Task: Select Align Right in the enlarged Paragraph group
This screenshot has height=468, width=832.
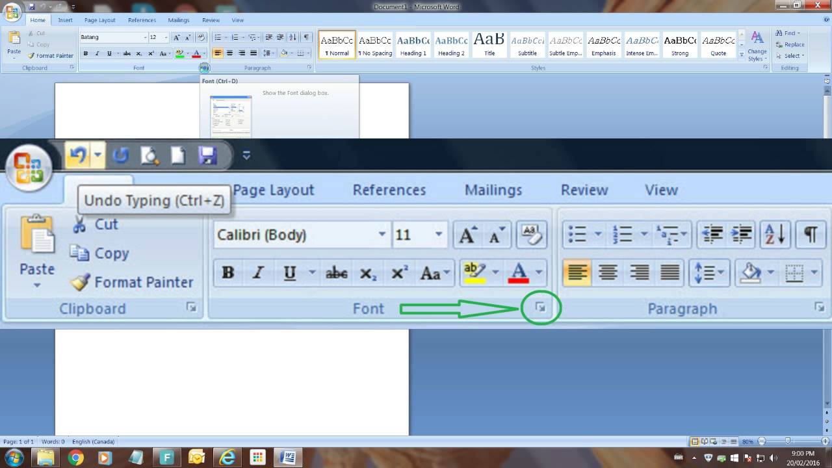Action: click(639, 272)
